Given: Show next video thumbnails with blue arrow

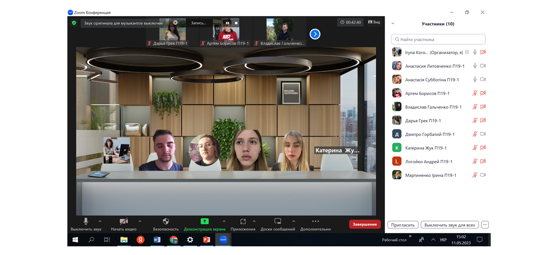Looking at the screenshot, I should pos(315,34).
